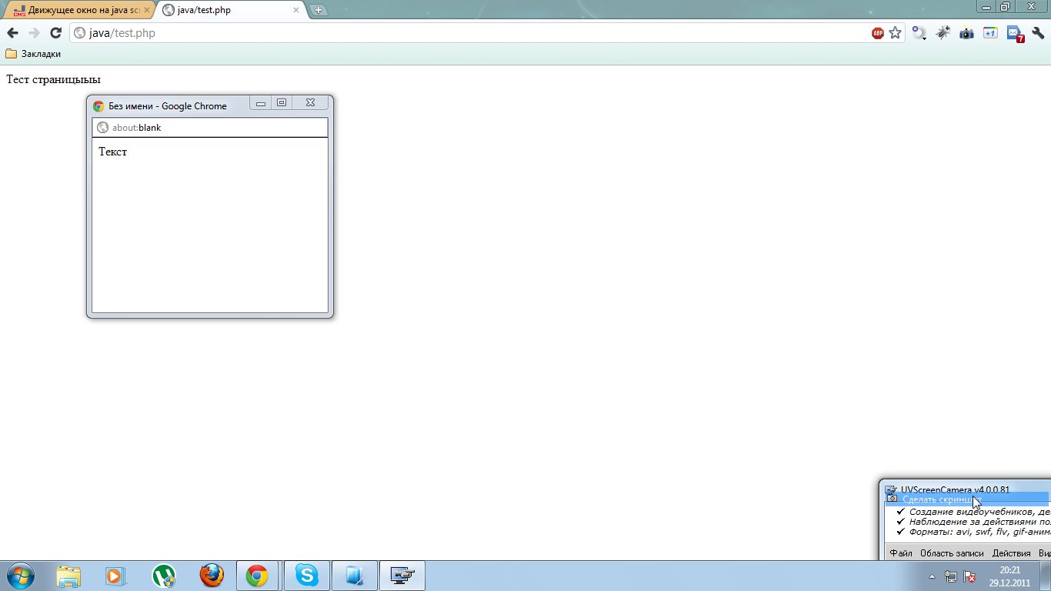
Task: Open the Chrome wrench settings menu
Action: pyautogui.click(x=1038, y=33)
